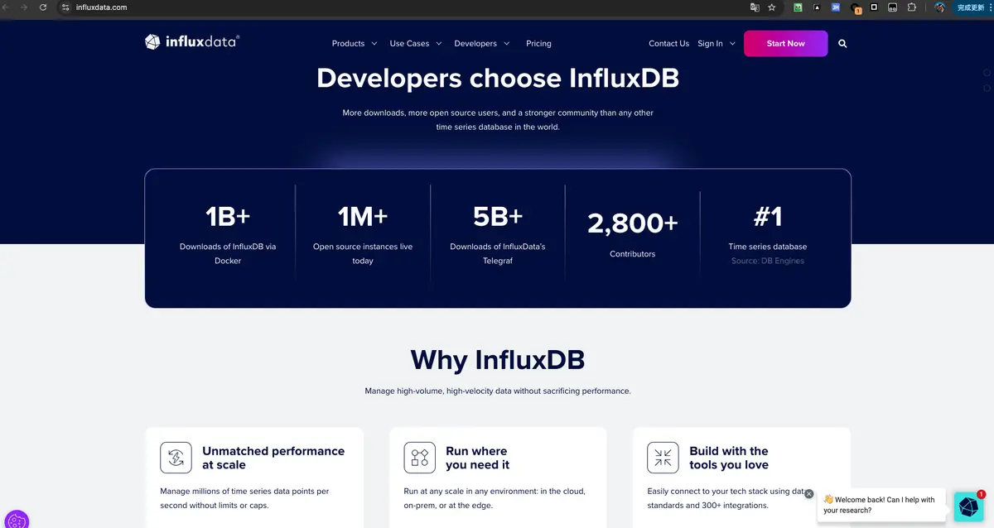This screenshot has width=994, height=528.
Task: Open the chat widget icon
Action: point(968,506)
